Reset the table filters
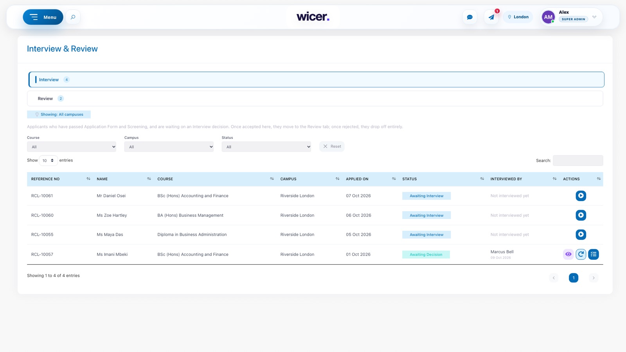Screen dimensions: 626x352 (x=332, y=146)
